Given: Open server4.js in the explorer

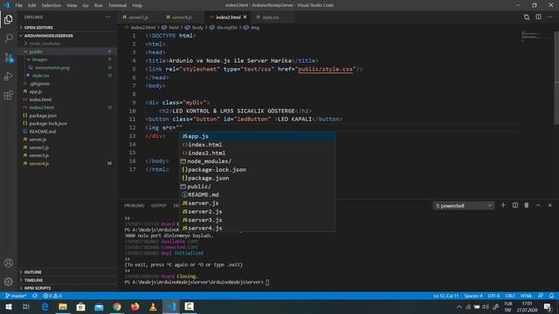Looking at the screenshot, I should 38,163.
